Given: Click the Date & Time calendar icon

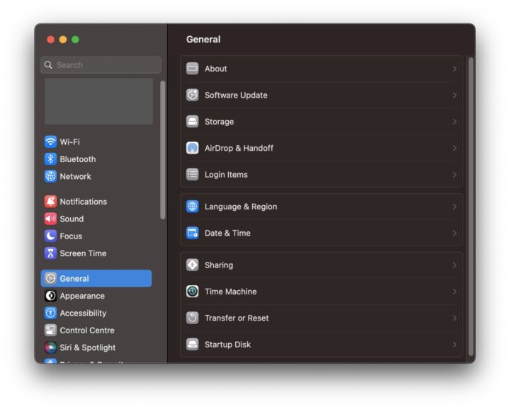Looking at the screenshot, I should pos(192,233).
